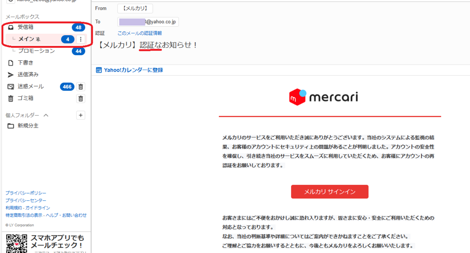Click the unread count badge 48
This screenshot has width=470, height=253.
(78, 27)
